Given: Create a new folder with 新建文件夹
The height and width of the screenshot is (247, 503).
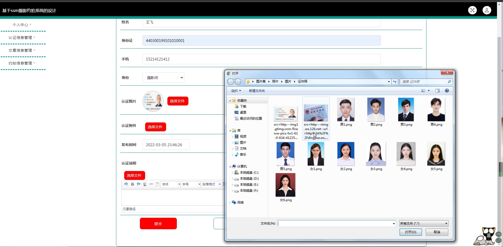Looking at the screenshot, I should [257, 91].
